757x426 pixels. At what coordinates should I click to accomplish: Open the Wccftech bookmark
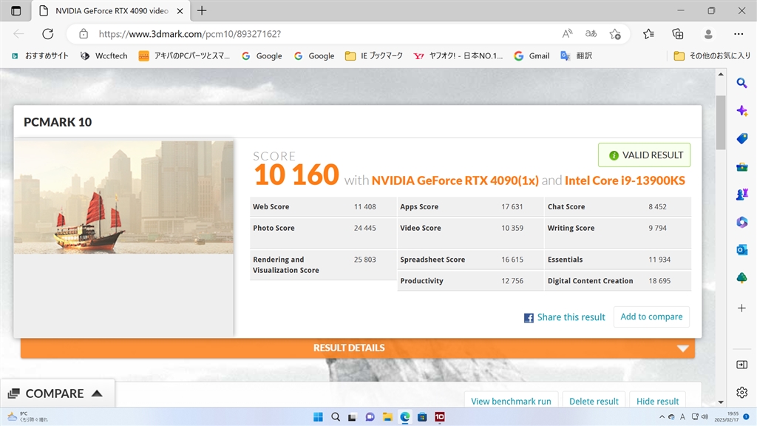(x=104, y=56)
